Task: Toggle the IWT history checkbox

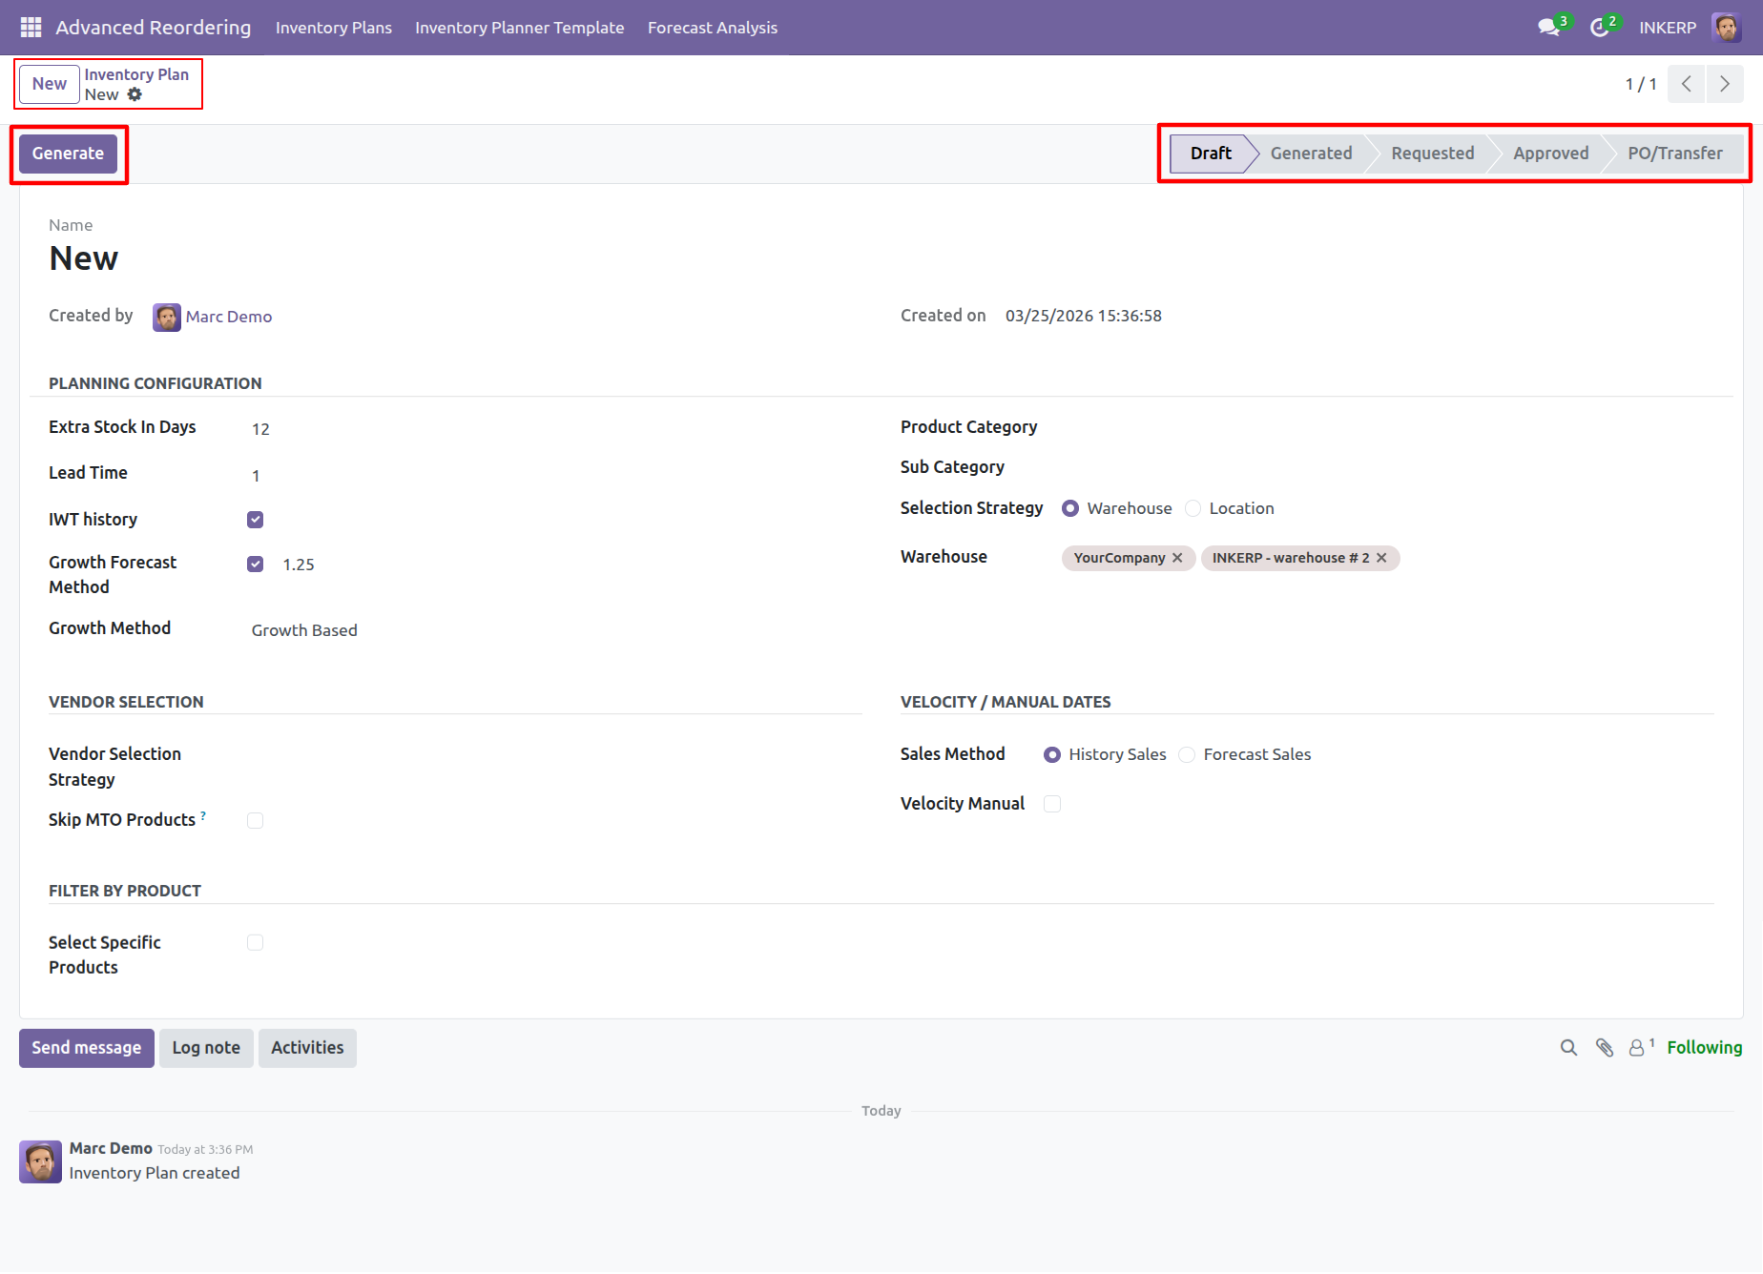Action: pyautogui.click(x=255, y=520)
